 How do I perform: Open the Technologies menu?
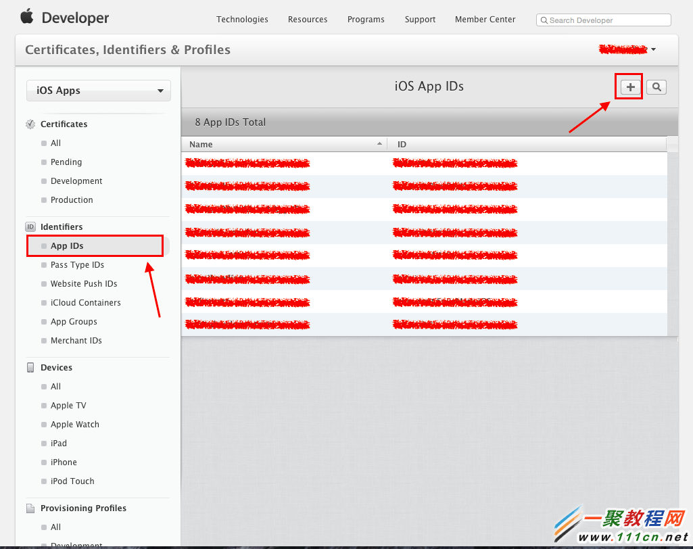pos(242,20)
